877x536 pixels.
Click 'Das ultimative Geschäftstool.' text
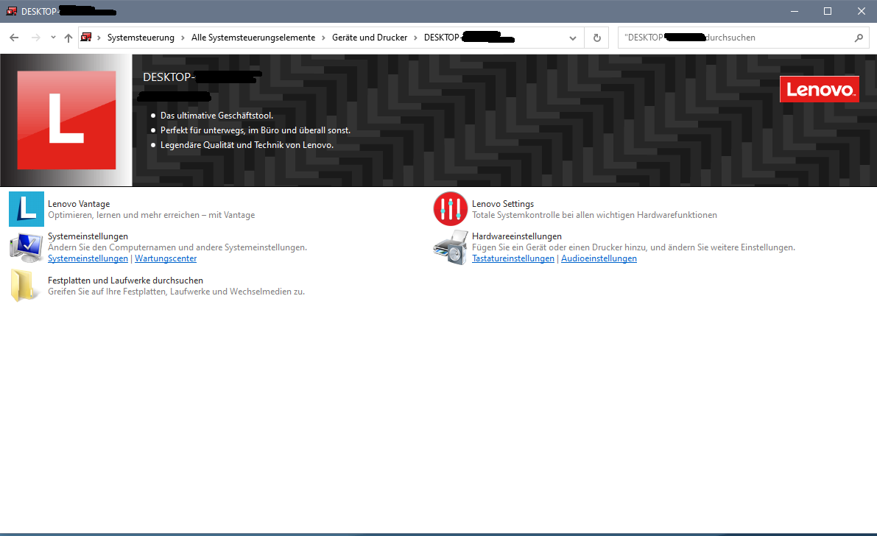click(217, 116)
